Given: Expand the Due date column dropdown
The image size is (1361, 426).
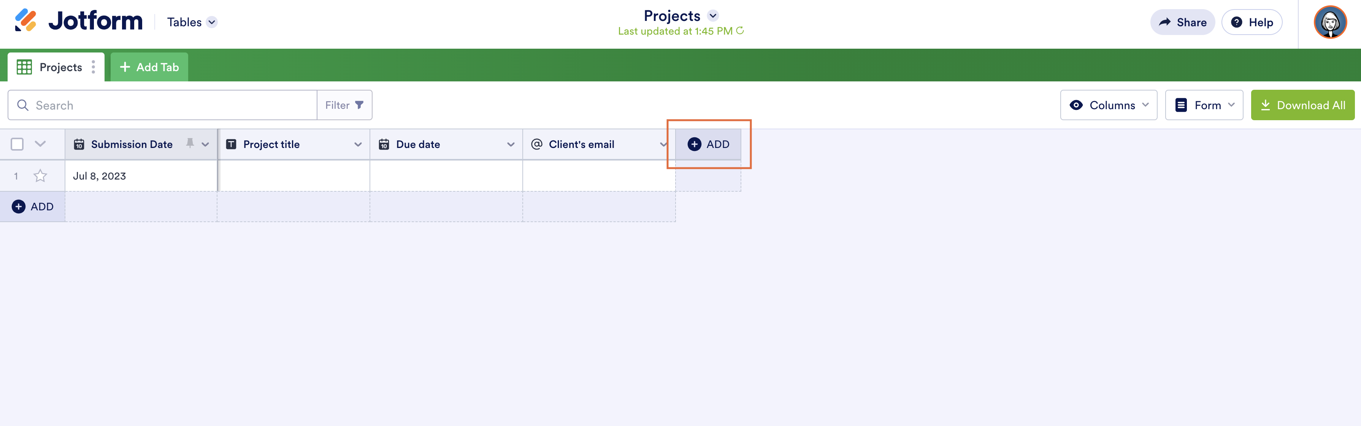Looking at the screenshot, I should [x=510, y=144].
